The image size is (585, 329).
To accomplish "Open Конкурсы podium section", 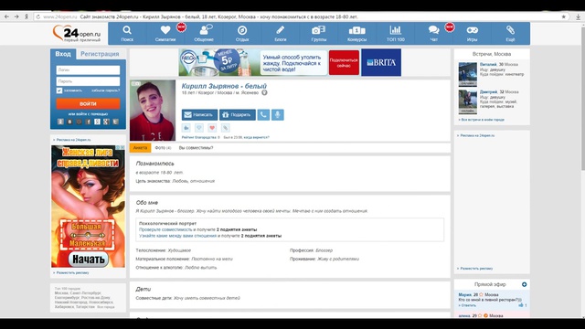I will click(357, 34).
